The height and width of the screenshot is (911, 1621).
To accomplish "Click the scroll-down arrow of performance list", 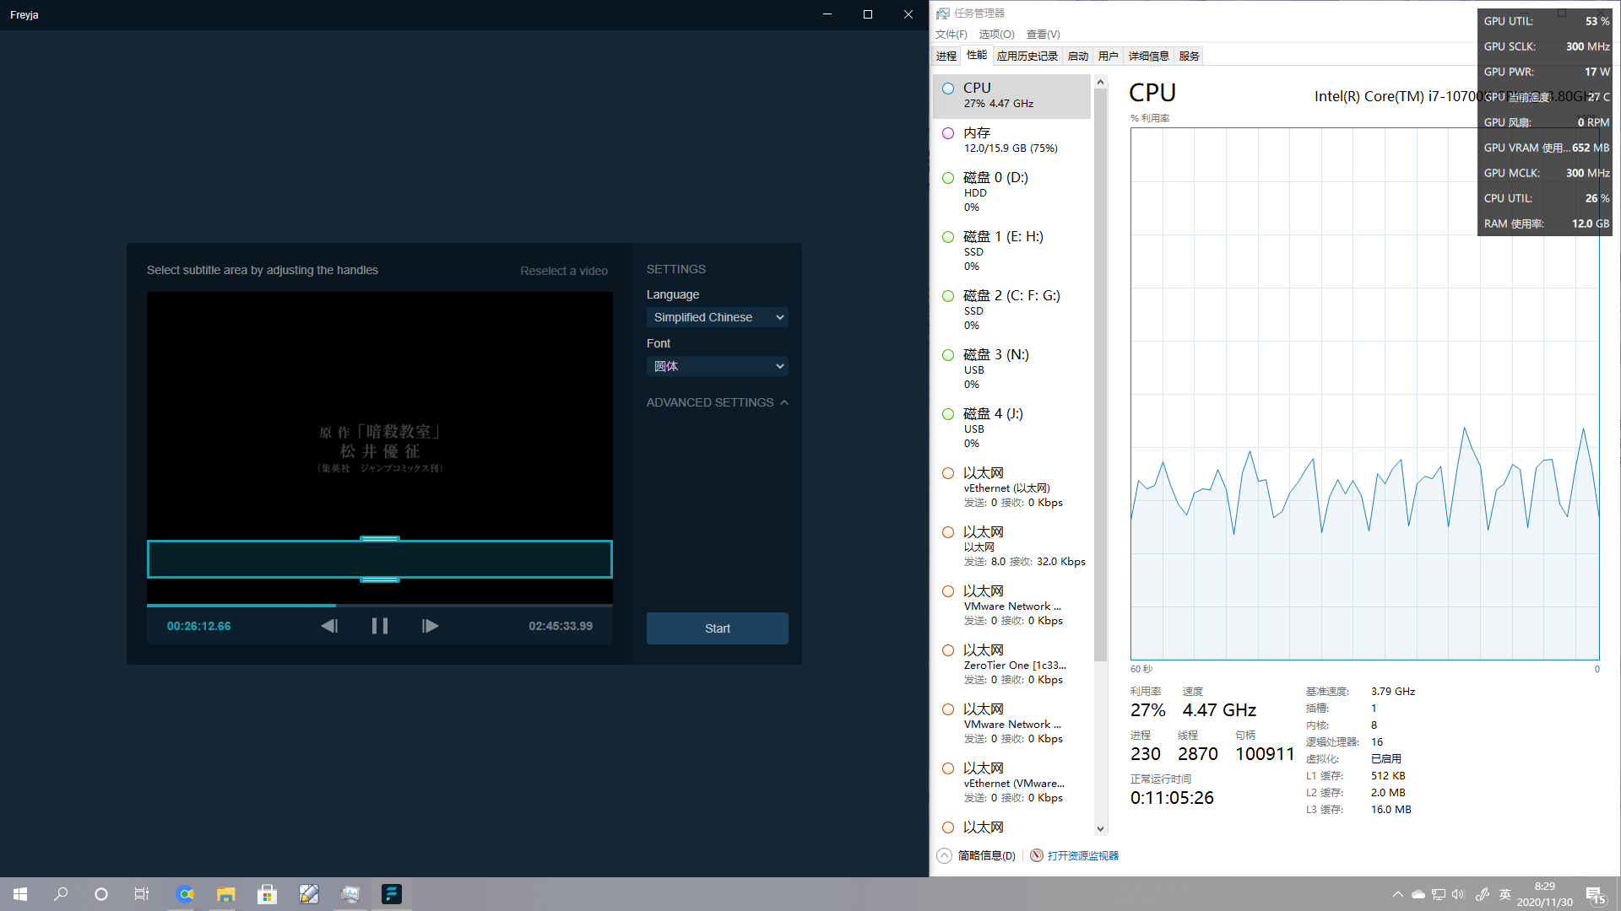I will click(x=1100, y=829).
